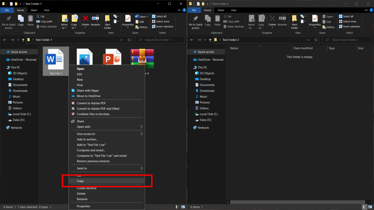Viewport: 374px width, 210px height.
Task: Expand the address bar history dropdown in Test Folder 1
Action: 122,40
